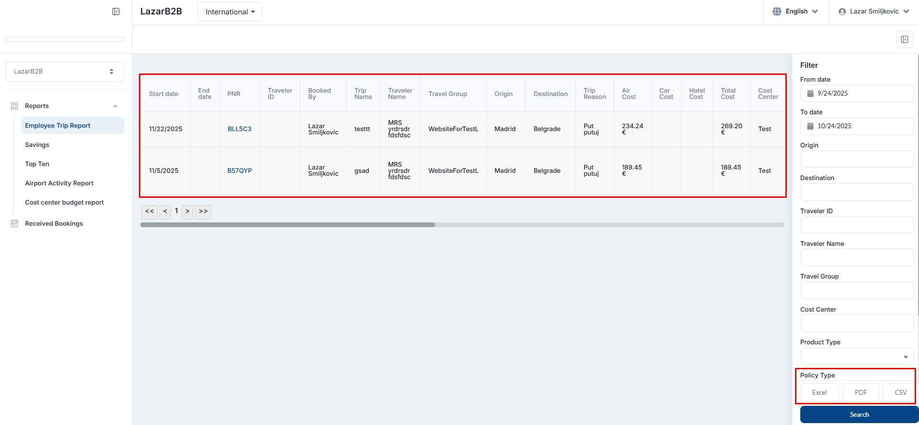Screen dimensions: 919x425
Task: Focus the Origin filter field
Action: 857,159
